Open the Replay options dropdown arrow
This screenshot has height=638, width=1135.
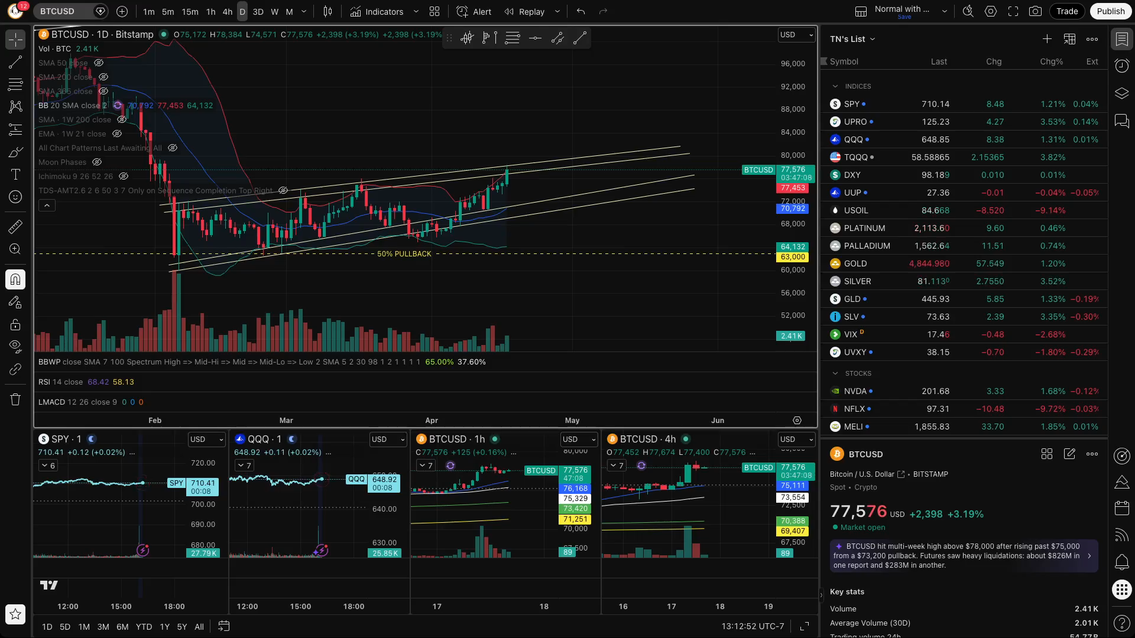(x=557, y=11)
